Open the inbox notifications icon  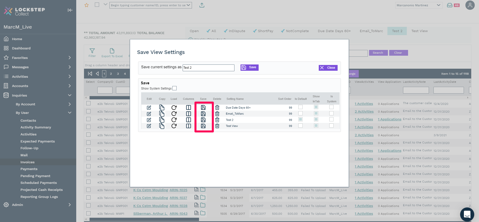[x=450, y=5]
